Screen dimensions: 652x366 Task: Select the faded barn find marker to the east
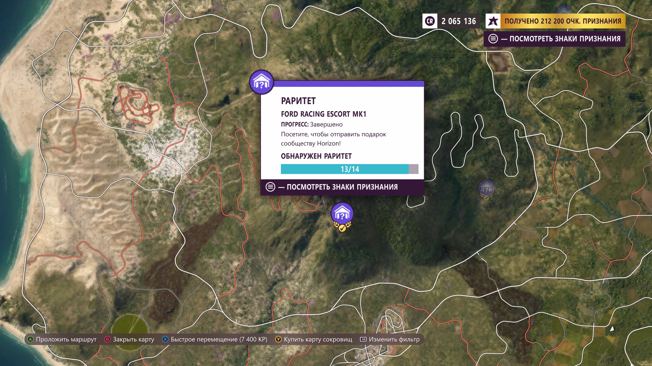486,190
